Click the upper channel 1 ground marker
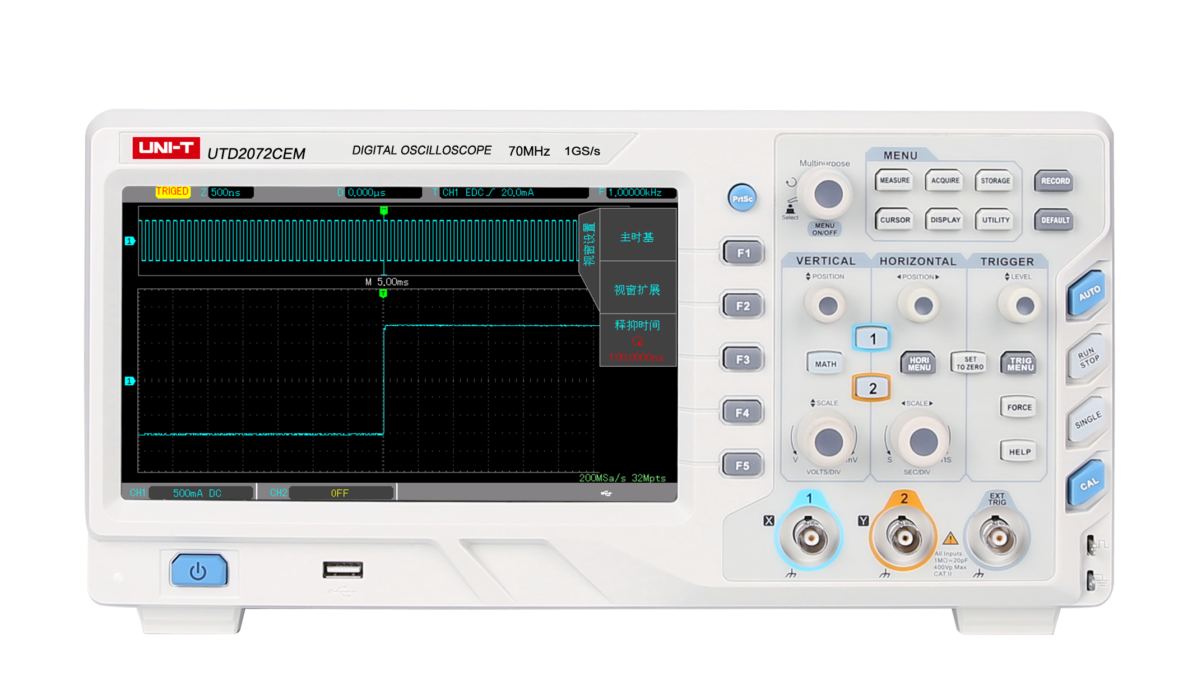 pos(130,241)
